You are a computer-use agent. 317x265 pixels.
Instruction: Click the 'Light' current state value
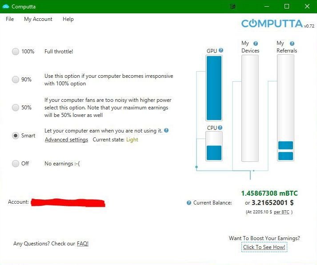pyautogui.click(x=132, y=140)
